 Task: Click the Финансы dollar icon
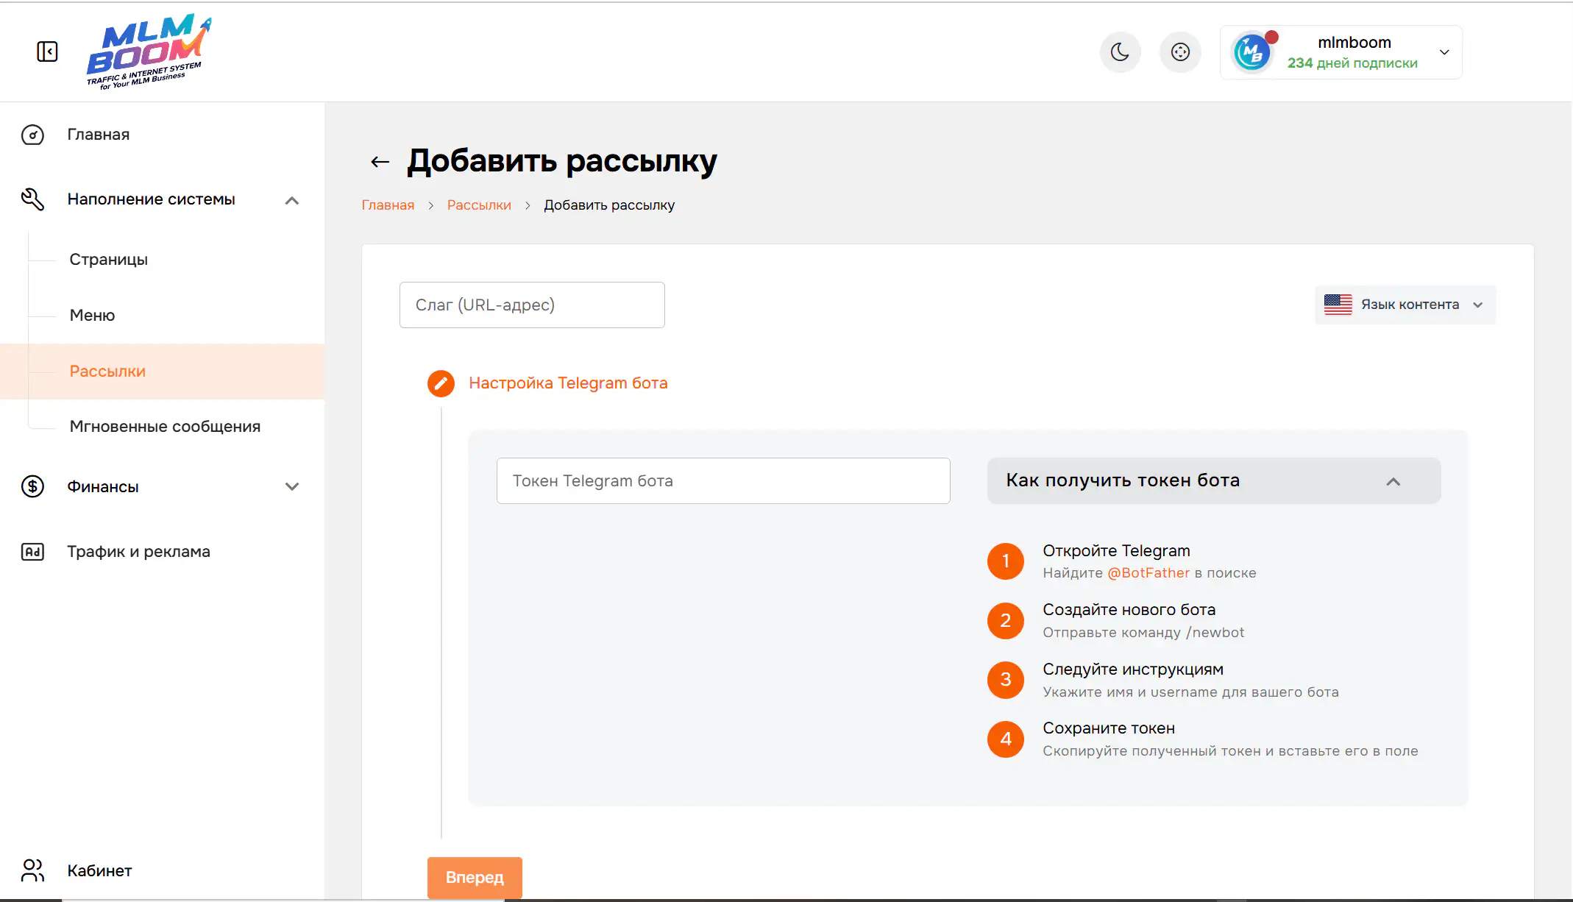32,486
